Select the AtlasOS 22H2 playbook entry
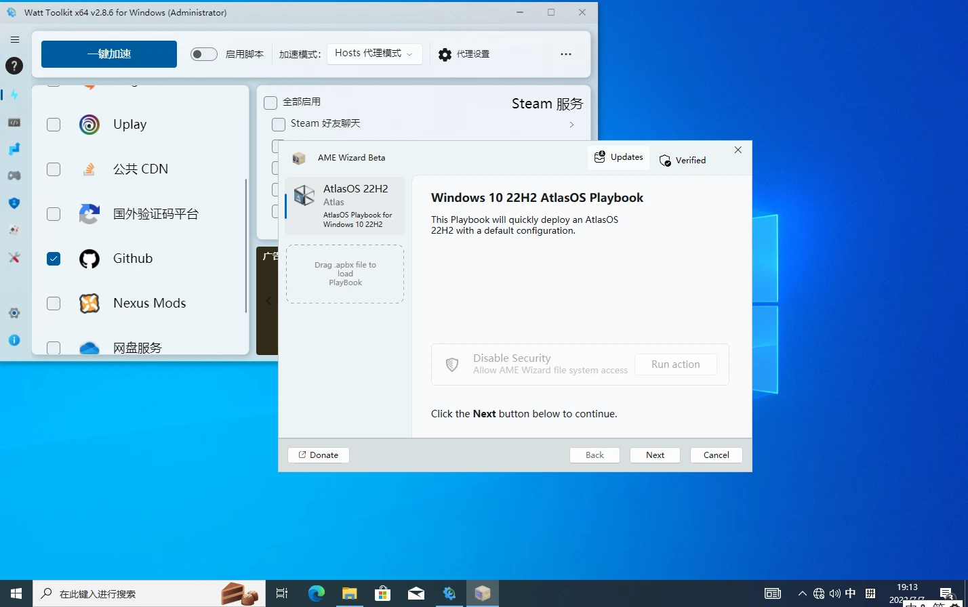Screen dimensions: 968x607 tap(345, 206)
